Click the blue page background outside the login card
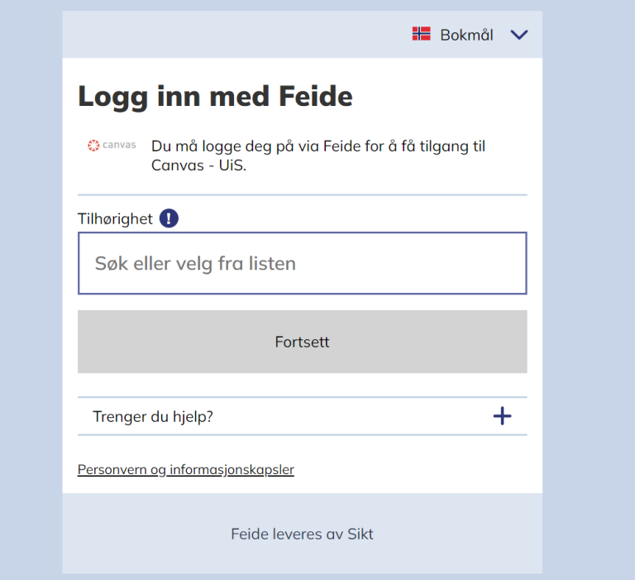Image resolution: width=635 pixels, height=580 pixels. point(589,290)
